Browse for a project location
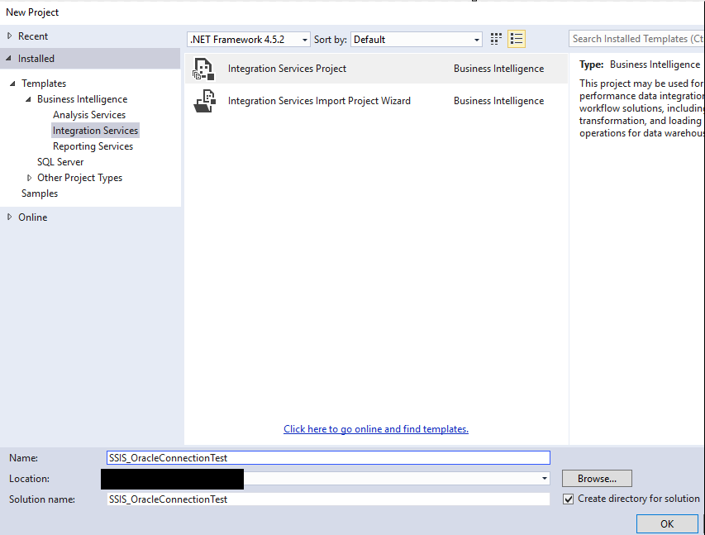The width and height of the screenshot is (705, 535). [x=596, y=478]
